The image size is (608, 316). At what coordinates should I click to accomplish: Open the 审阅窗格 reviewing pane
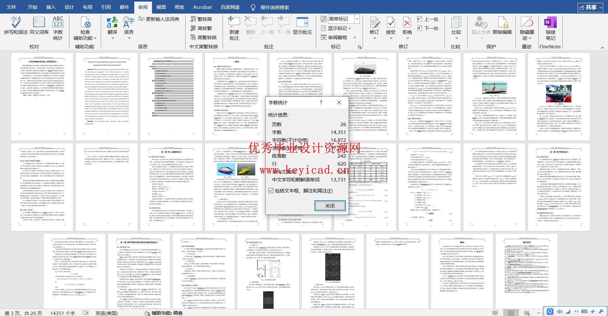[334, 37]
